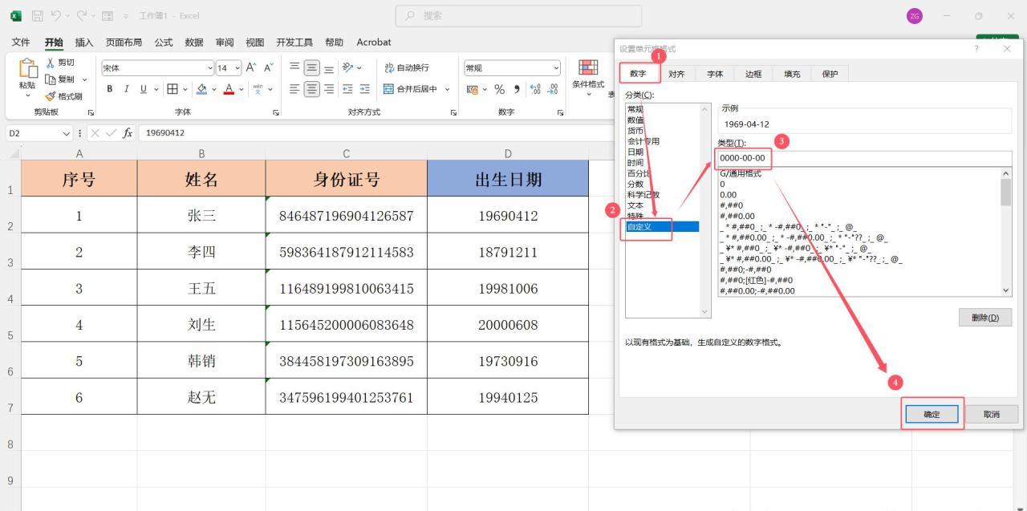Set top vertical alignment
Image resolution: width=1027 pixels, height=511 pixels.
(x=294, y=68)
